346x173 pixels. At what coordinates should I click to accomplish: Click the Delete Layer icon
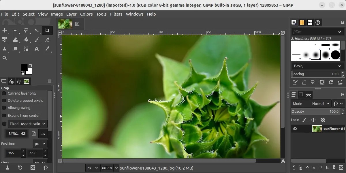pyautogui.click(x=341, y=168)
